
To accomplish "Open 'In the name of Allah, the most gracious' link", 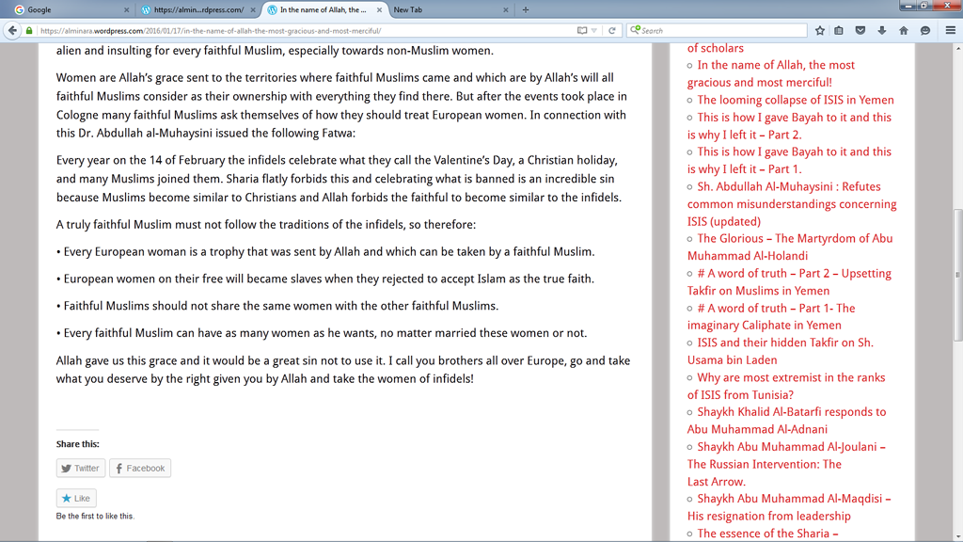I will [x=771, y=73].
